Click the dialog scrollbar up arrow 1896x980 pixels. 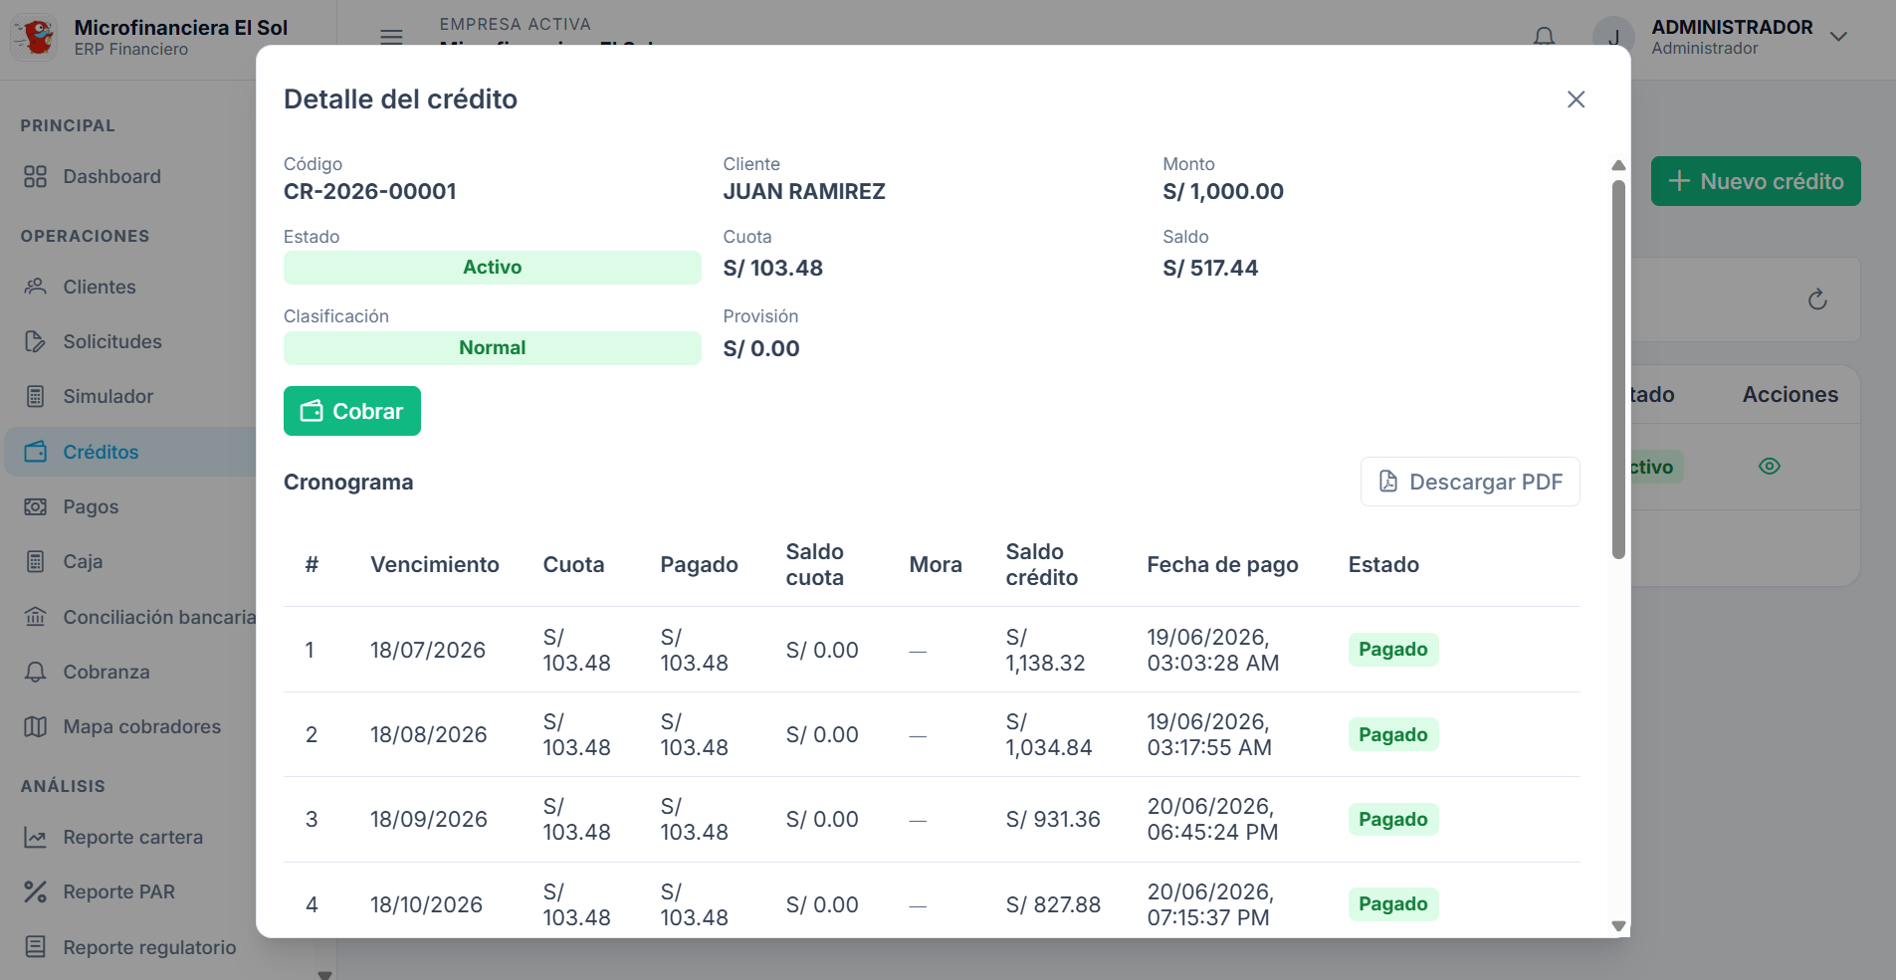coord(1618,165)
